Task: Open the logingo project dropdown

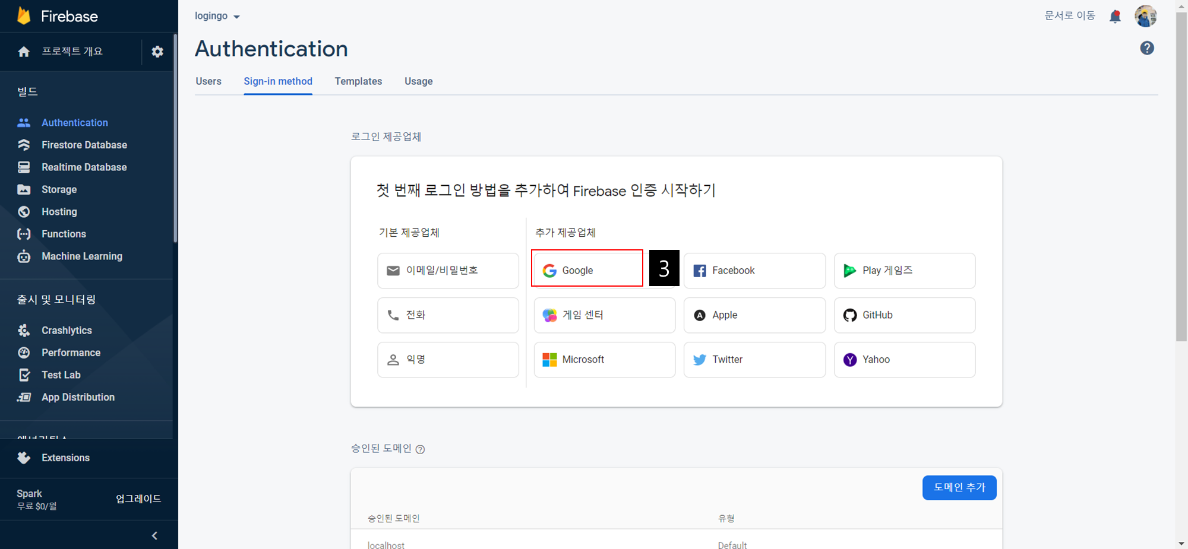Action: pos(217,16)
